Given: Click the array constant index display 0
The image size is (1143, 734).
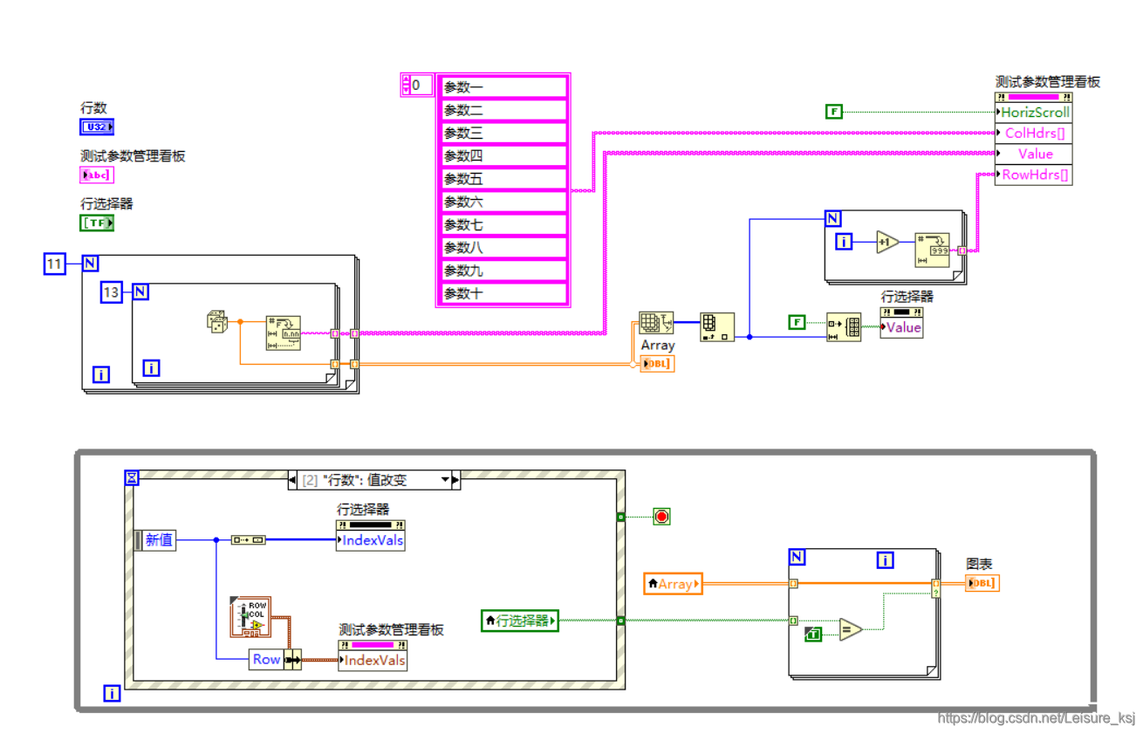Looking at the screenshot, I should pyautogui.click(x=421, y=86).
